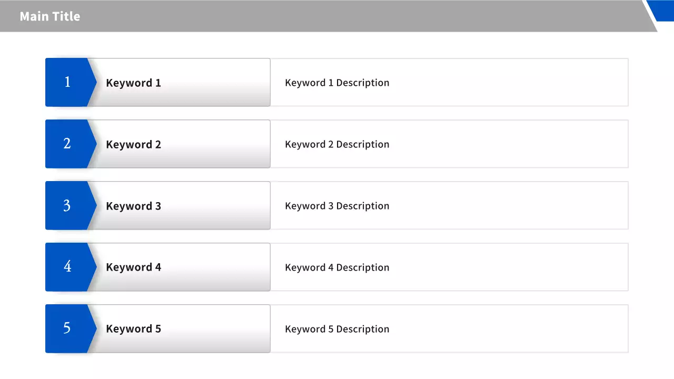Viewport: 674px width, 379px height.
Task: Select the blue number 4 badge
Action: point(68,267)
